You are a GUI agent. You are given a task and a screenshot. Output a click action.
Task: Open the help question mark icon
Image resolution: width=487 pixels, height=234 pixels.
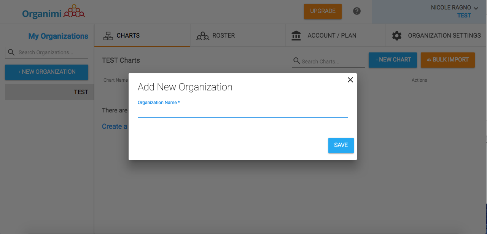pos(357,11)
